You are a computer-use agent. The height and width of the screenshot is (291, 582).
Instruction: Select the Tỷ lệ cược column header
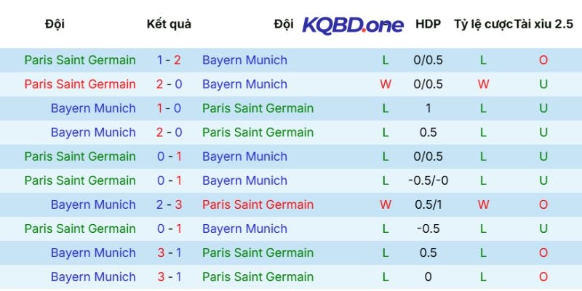[482, 24]
